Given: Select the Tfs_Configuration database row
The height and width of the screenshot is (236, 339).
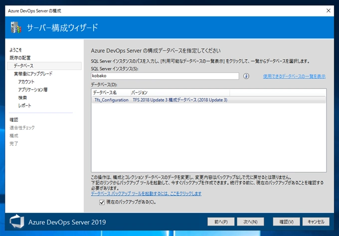Looking at the screenshot, I should tap(208, 100).
